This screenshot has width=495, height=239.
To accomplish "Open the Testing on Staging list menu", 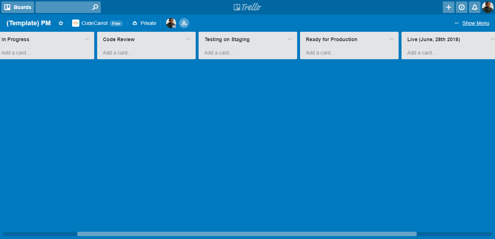I will pos(290,39).
